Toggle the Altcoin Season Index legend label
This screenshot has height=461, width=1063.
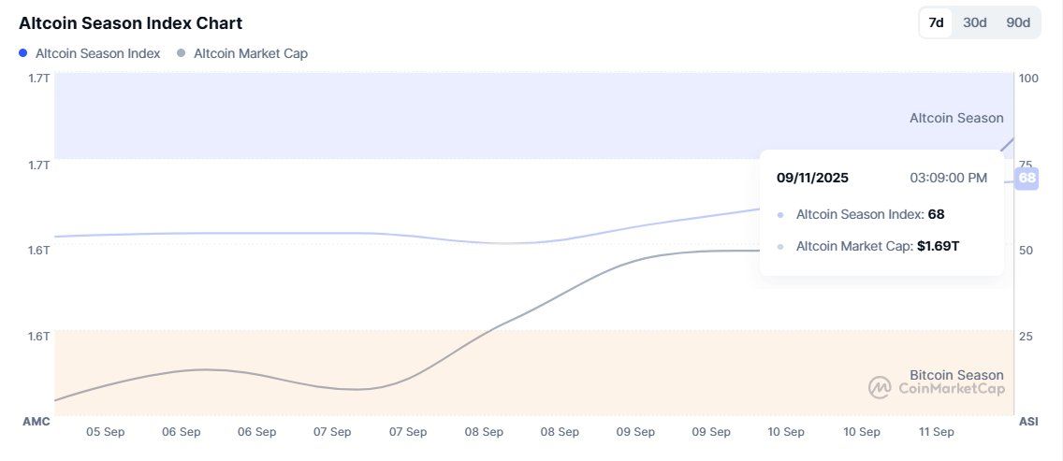[x=97, y=53]
